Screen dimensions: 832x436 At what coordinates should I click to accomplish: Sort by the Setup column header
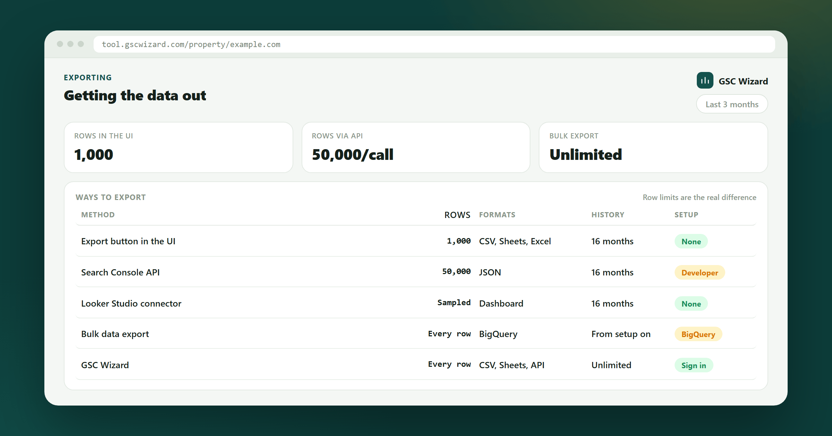[x=686, y=215]
